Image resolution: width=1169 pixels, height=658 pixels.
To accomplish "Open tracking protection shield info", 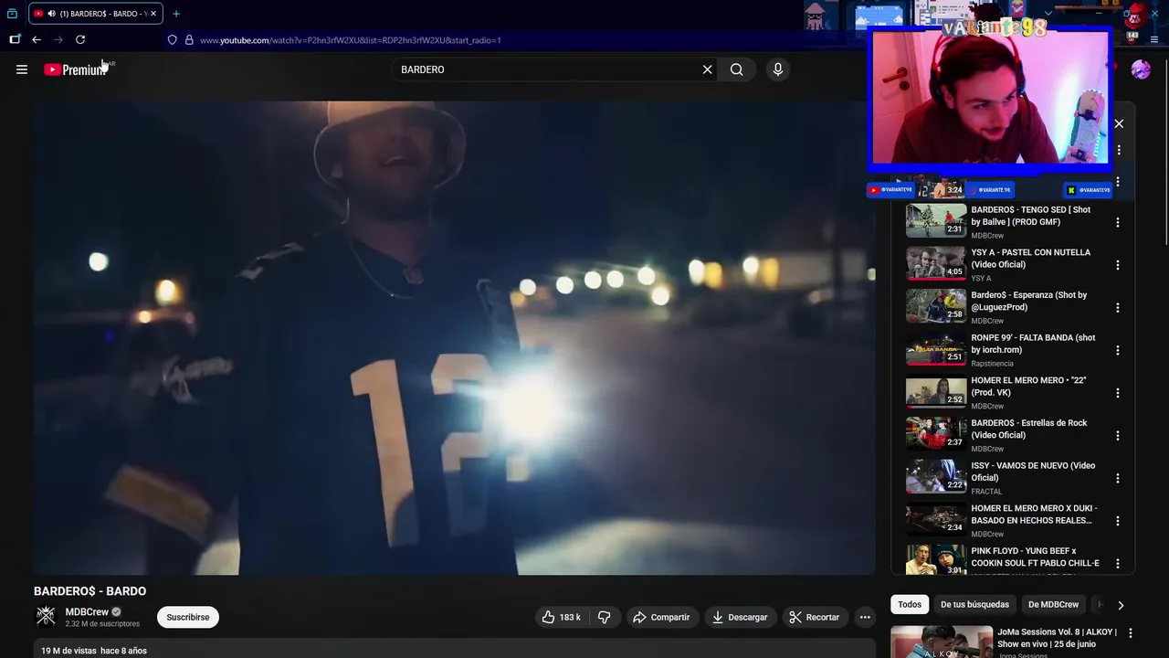I will [x=172, y=40].
